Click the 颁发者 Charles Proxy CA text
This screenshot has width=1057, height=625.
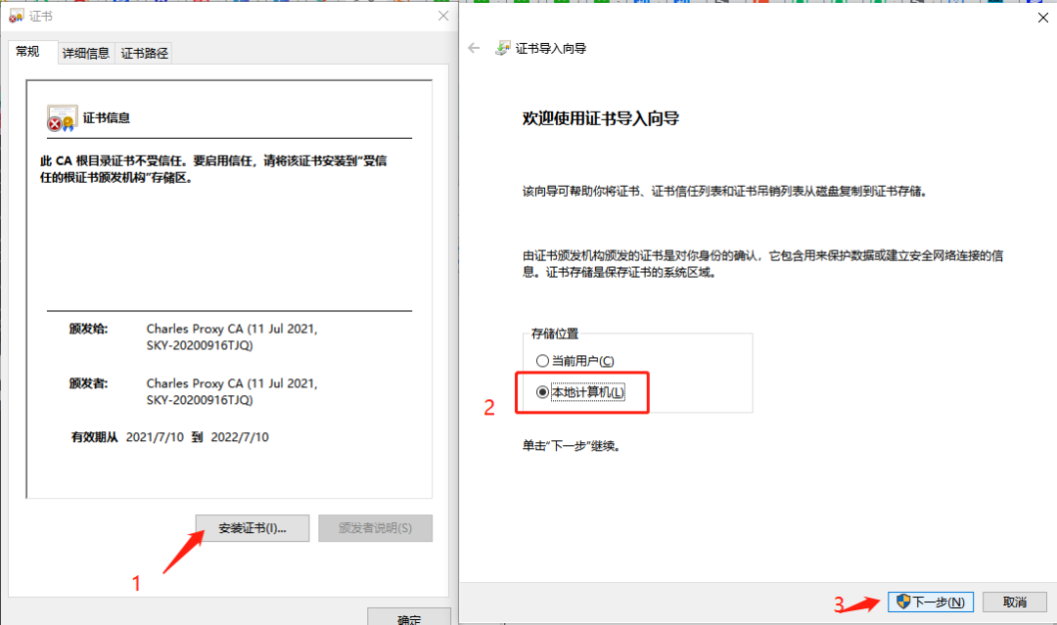click(232, 391)
